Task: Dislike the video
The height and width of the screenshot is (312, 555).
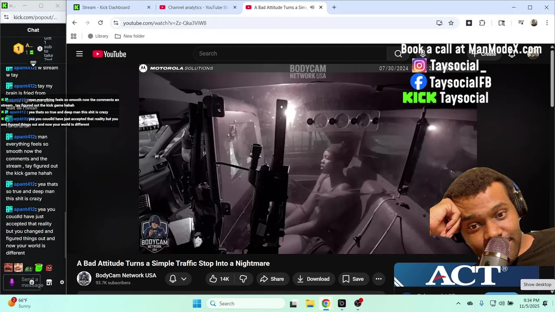Action: click(243, 279)
